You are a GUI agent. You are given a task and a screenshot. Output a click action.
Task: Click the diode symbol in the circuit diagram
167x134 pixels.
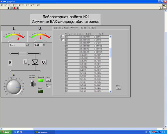coord(35,62)
